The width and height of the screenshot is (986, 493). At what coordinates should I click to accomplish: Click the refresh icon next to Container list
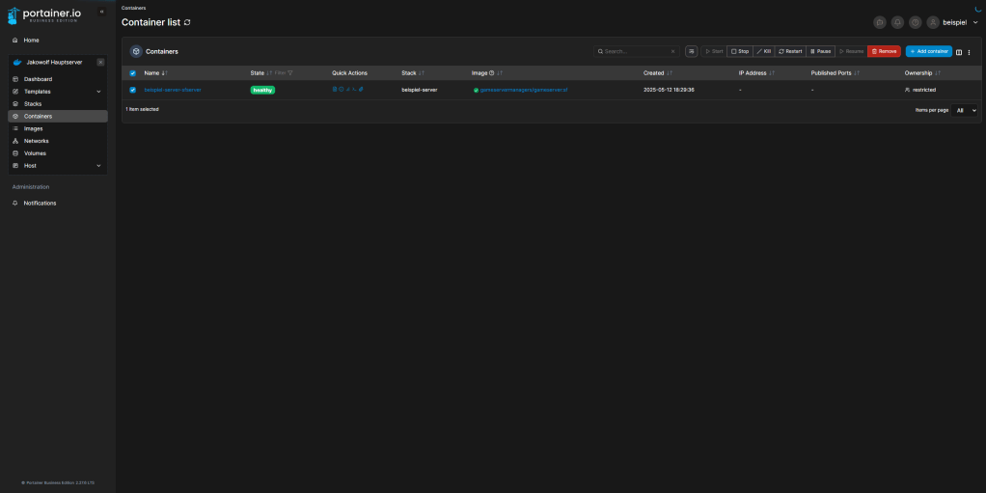187,22
